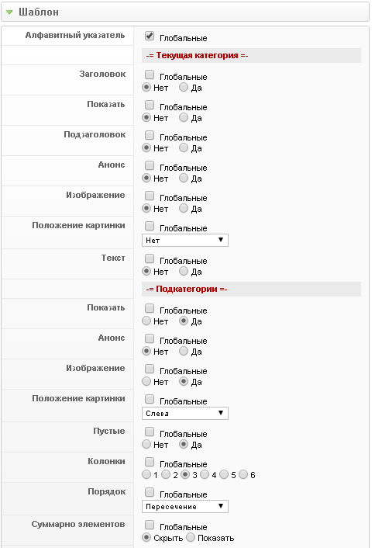Select Да radio for Подзаголовок
The image size is (375, 548).
(x=184, y=147)
